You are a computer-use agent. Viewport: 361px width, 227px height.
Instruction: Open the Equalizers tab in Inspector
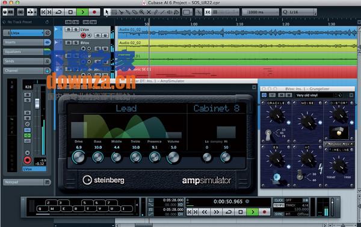click(x=23, y=52)
